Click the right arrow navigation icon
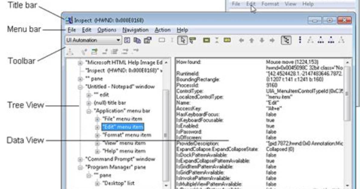Screen dimensions: 360x189 tap(272, 41)
